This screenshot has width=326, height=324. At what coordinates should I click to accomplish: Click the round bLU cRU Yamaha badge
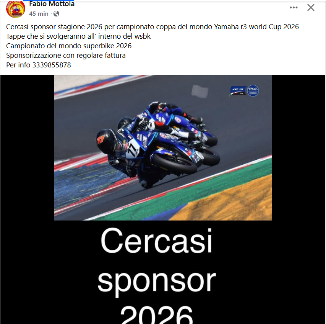click(253, 91)
